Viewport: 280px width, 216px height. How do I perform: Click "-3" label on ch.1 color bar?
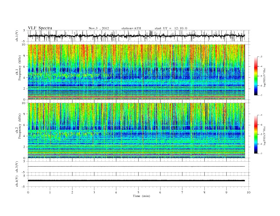pyautogui.click(x=261, y=57)
